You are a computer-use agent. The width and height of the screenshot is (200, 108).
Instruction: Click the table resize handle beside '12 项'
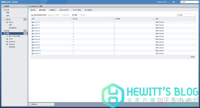[x=195, y=58]
